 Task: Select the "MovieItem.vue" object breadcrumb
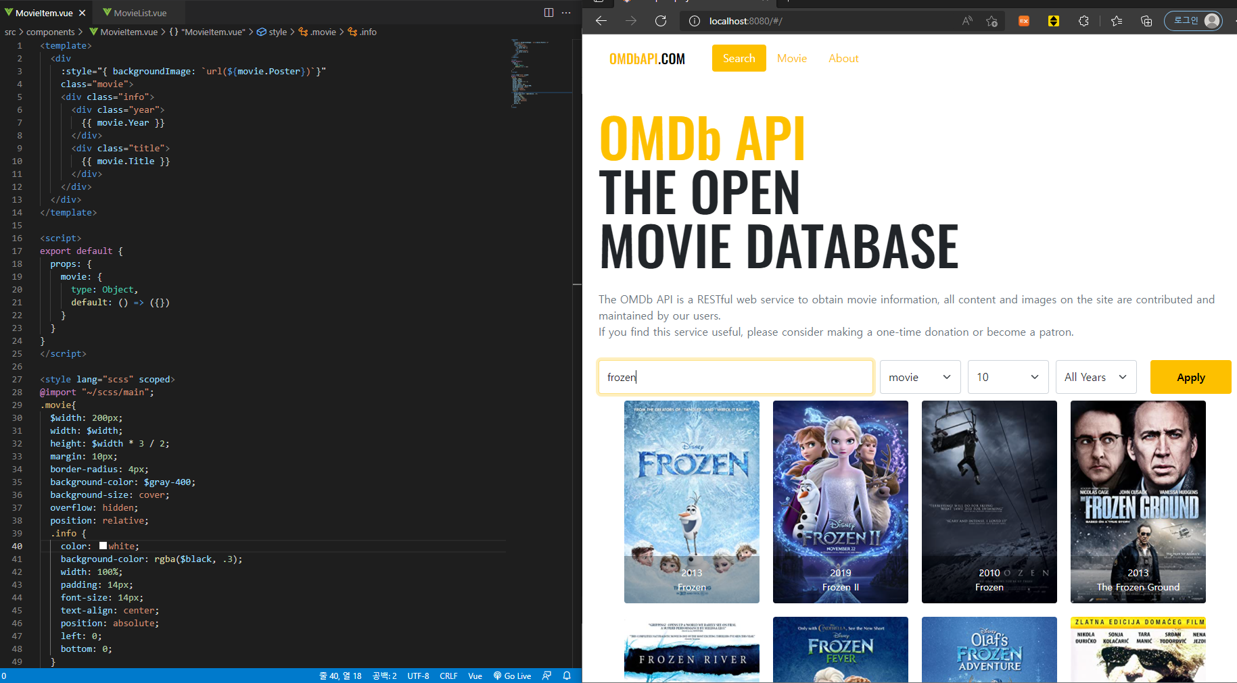point(207,32)
